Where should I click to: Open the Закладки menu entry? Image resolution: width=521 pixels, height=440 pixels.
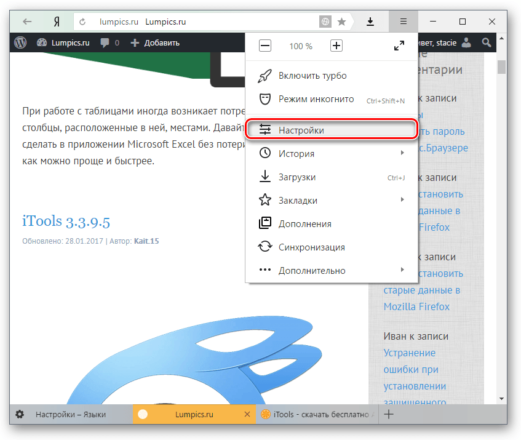(332, 201)
